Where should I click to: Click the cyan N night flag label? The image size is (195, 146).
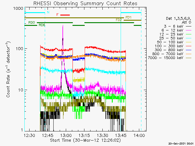coord(48,12)
